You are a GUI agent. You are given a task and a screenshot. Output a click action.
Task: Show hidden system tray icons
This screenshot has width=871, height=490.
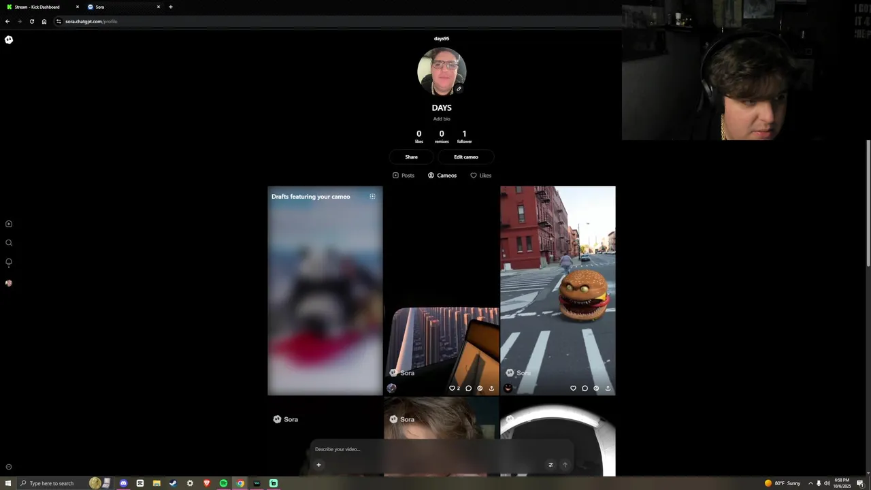pyautogui.click(x=810, y=483)
